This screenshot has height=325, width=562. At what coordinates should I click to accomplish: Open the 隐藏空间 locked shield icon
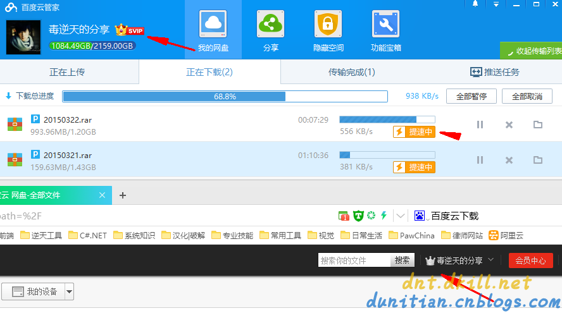click(328, 24)
